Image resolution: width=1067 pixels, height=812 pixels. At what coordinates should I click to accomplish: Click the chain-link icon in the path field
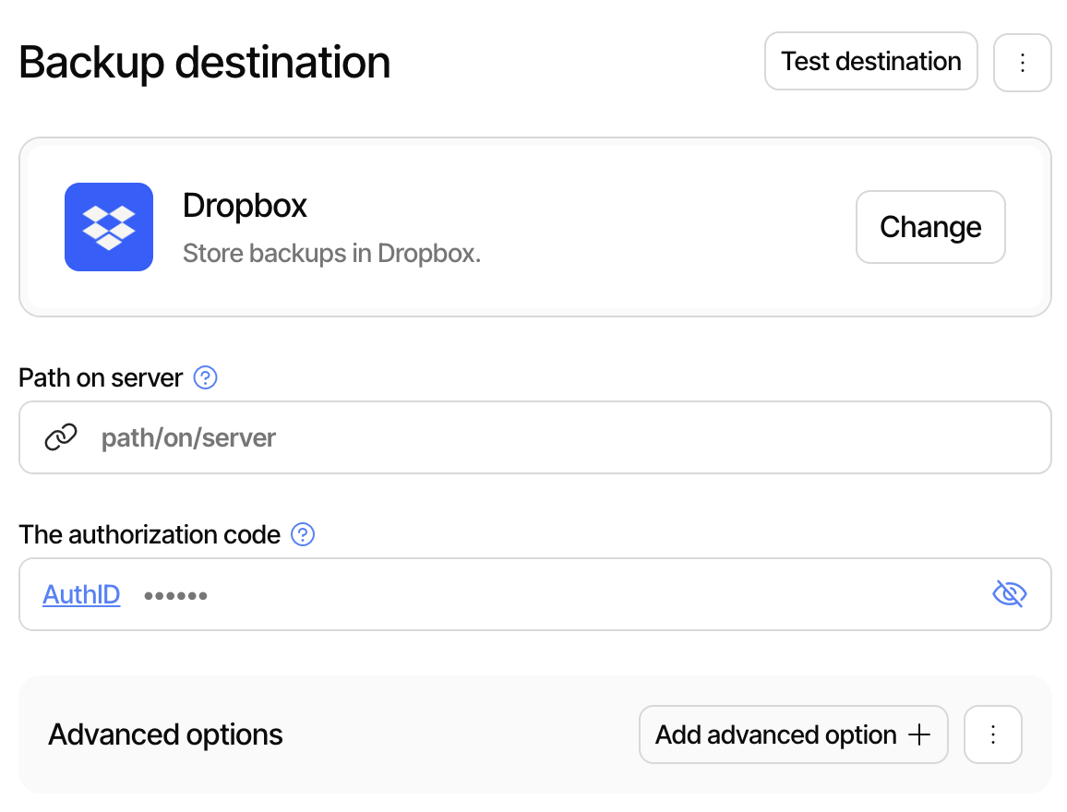60,436
